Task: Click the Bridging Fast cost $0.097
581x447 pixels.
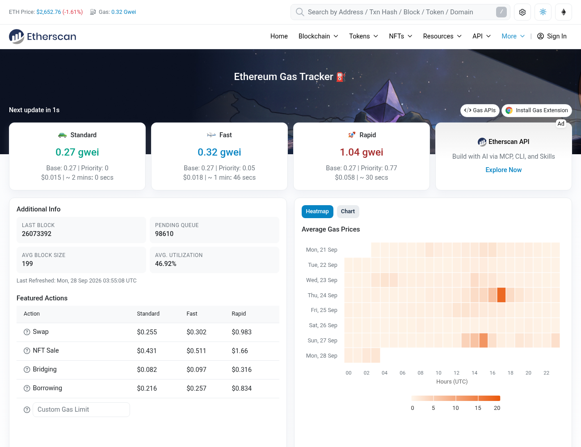Action: pyautogui.click(x=197, y=370)
